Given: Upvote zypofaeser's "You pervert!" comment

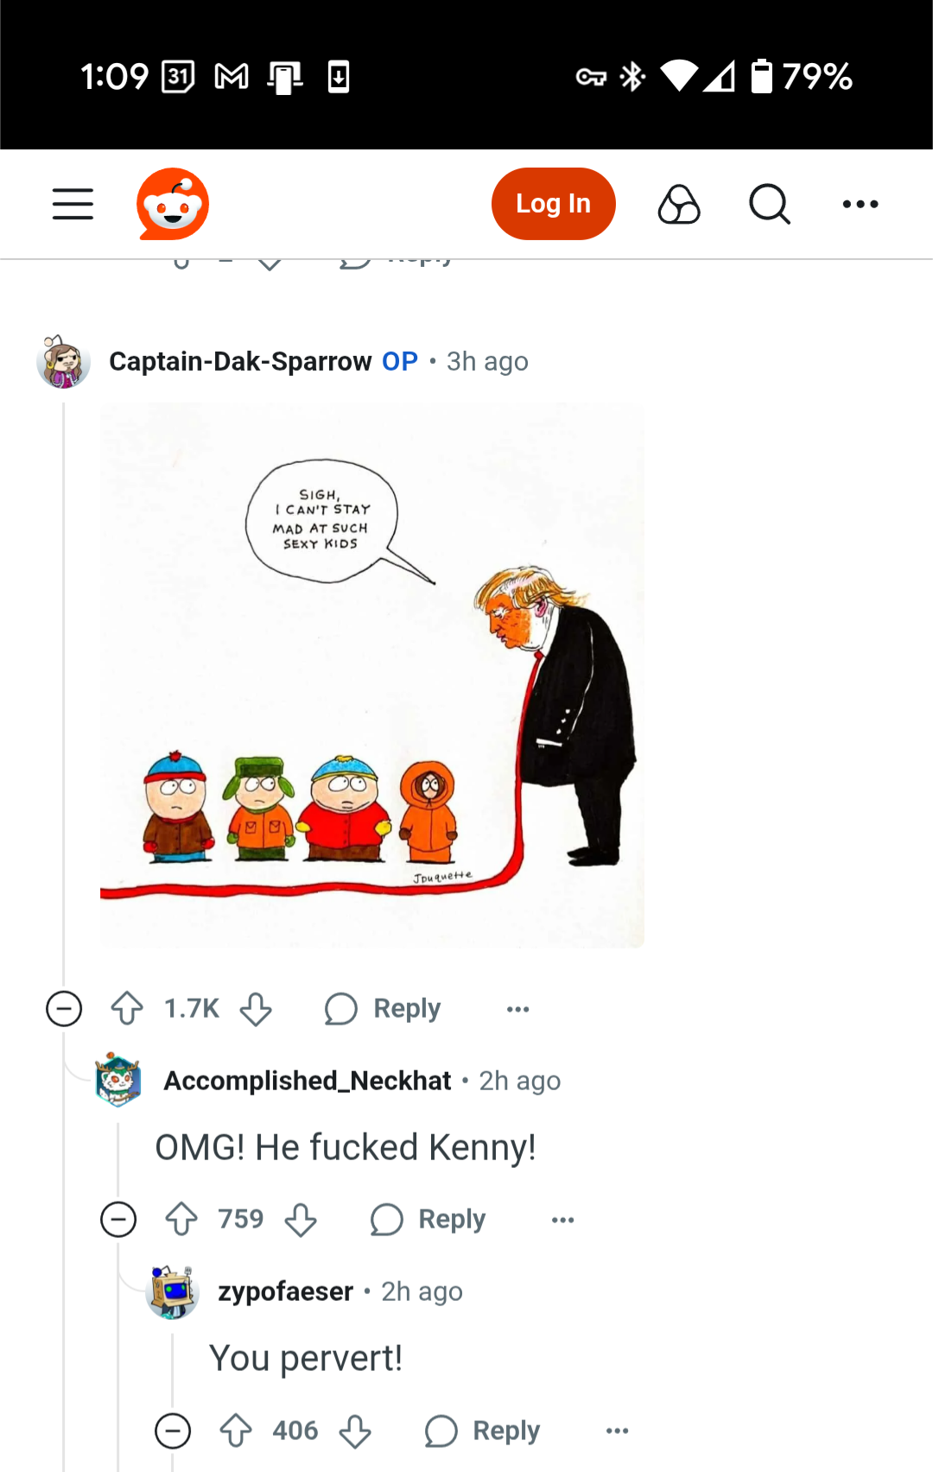Looking at the screenshot, I should [x=236, y=1431].
